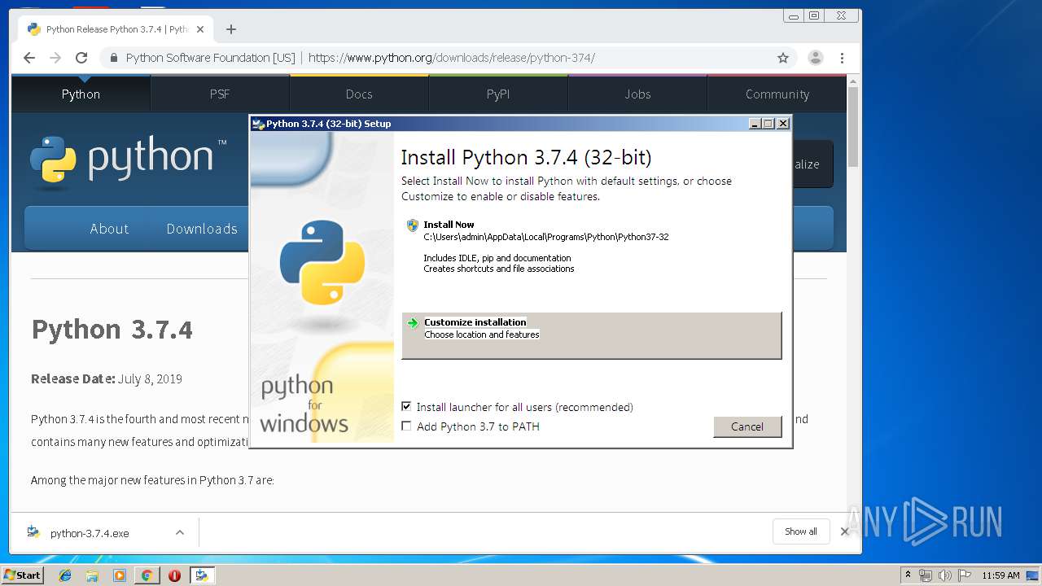Viewport: 1042px width, 586px height.
Task: Click the browser forward arrow
Action: (55, 58)
